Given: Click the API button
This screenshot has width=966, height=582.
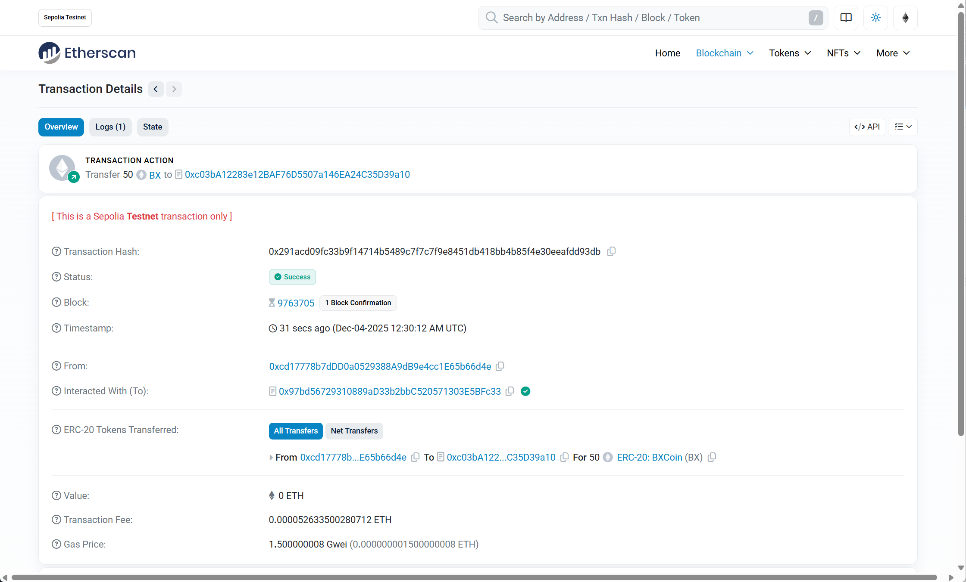Looking at the screenshot, I should [867, 127].
